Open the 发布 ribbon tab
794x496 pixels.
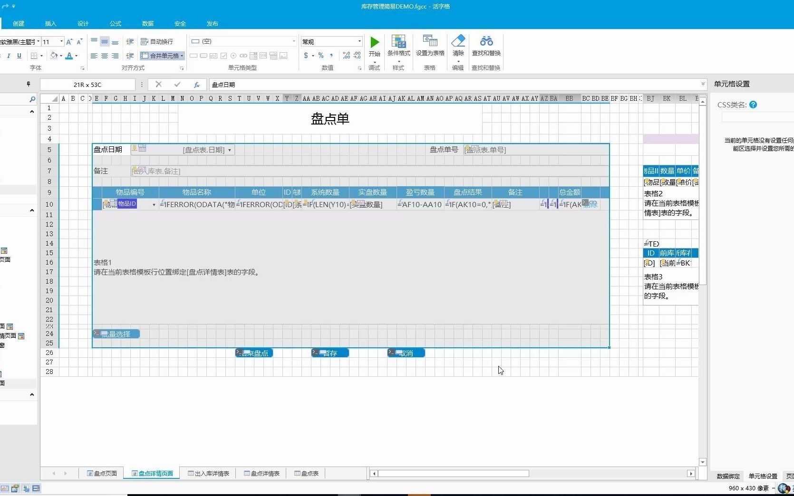pyautogui.click(x=213, y=23)
